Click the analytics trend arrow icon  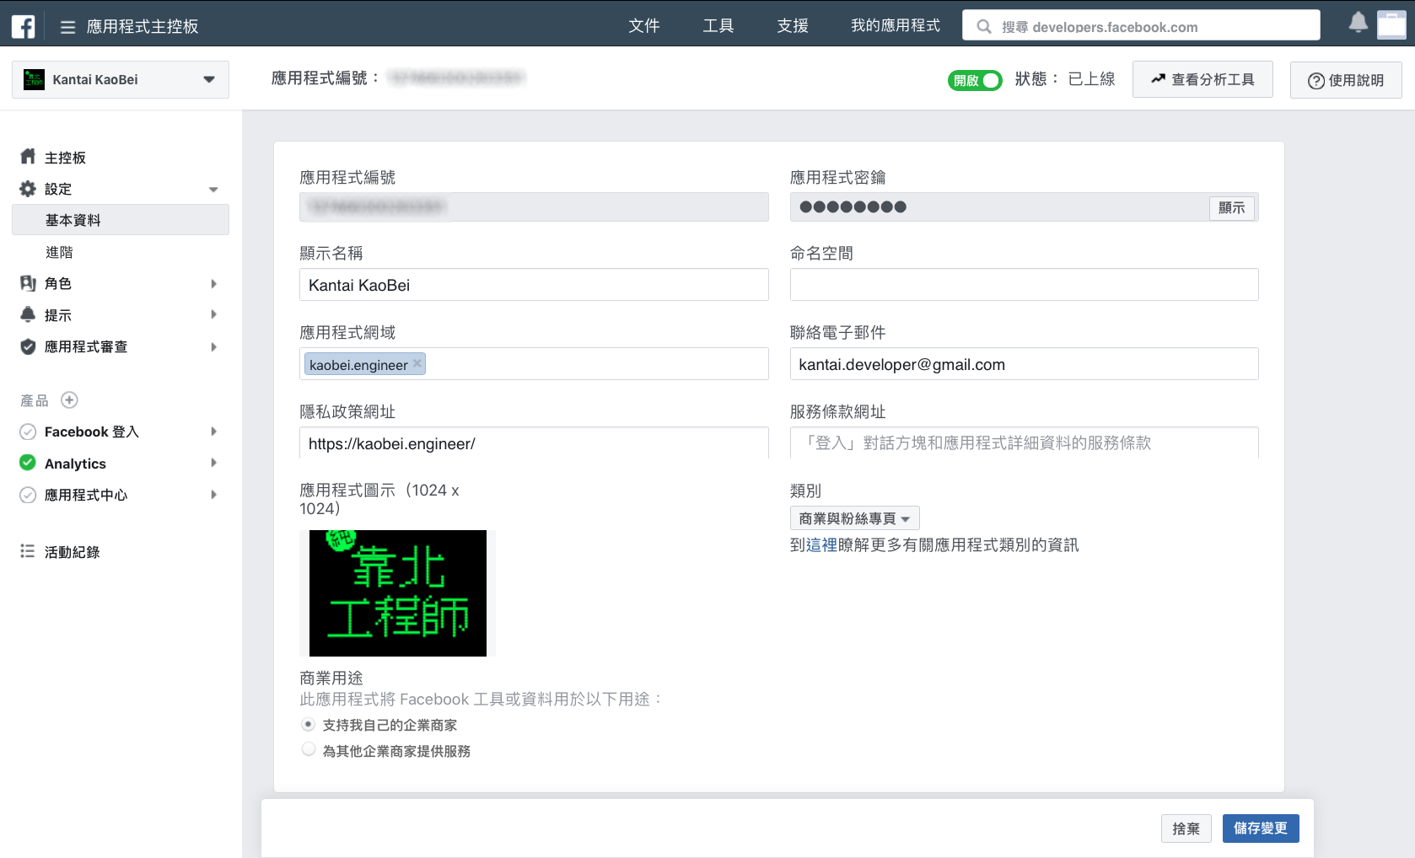[1158, 79]
